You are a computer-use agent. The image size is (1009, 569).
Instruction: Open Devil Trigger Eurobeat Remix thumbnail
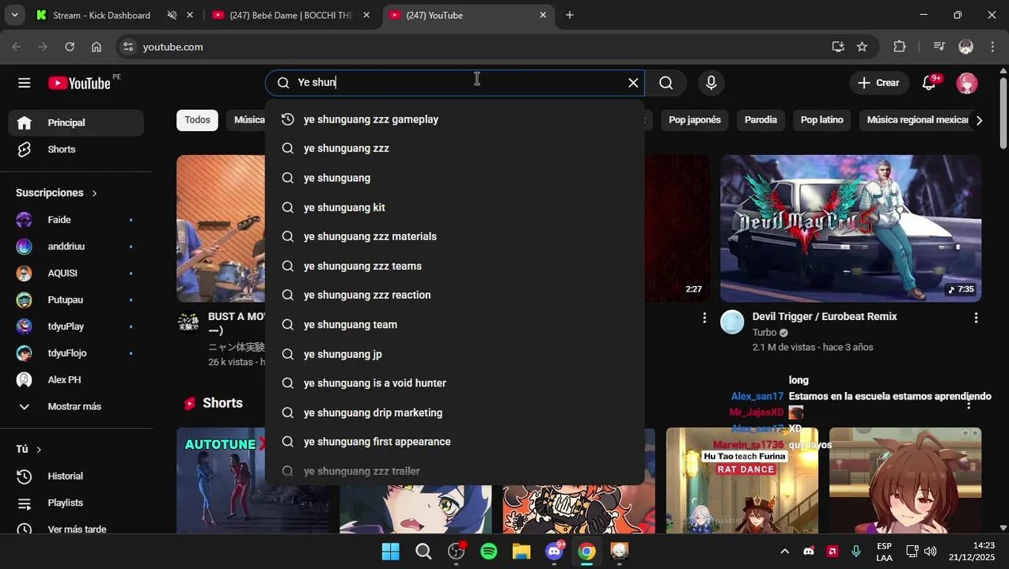pyautogui.click(x=851, y=228)
